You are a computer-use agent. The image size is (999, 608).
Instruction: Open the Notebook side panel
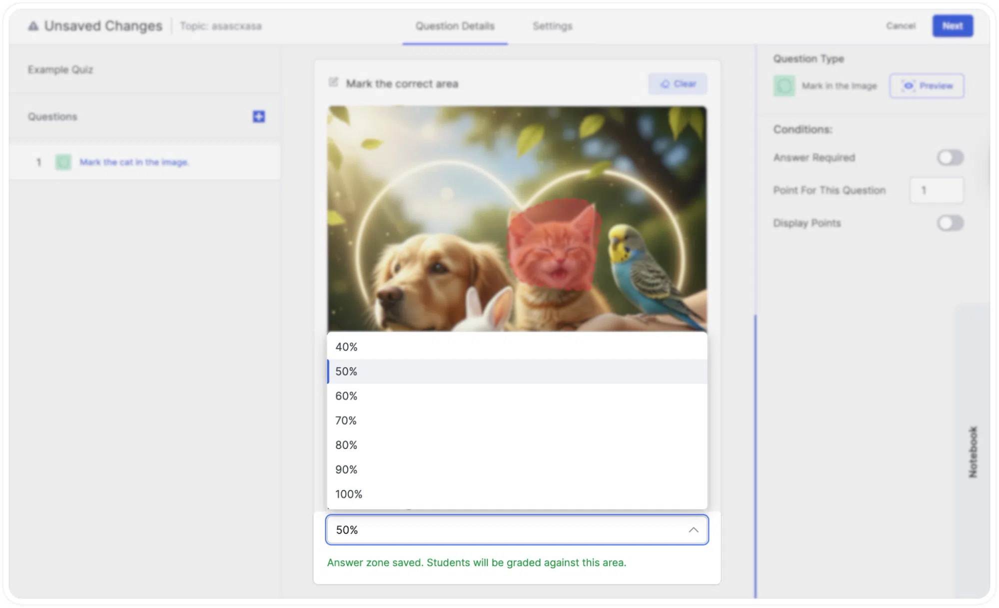click(973, 451)
